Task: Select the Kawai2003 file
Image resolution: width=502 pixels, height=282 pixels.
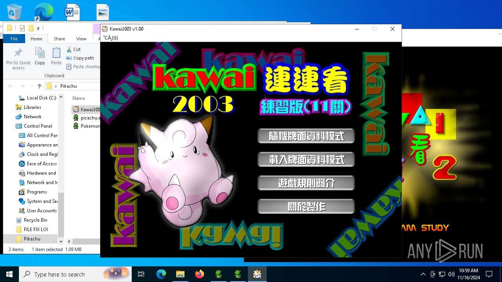Action: click(86, 109)
